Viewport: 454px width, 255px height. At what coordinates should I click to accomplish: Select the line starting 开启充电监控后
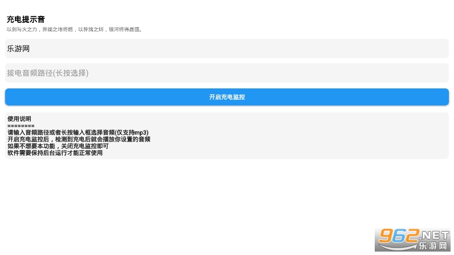[x=79, y=139]
